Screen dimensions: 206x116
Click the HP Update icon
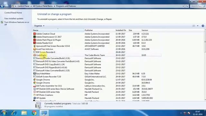pyautogui.click(x=34, y=98)
